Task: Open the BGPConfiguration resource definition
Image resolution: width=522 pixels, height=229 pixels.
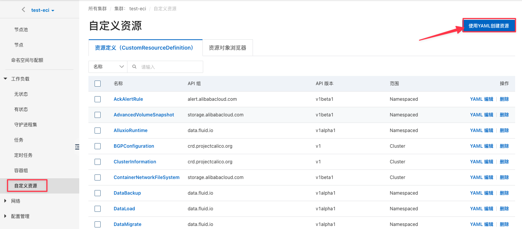Action: click(134, 146)
